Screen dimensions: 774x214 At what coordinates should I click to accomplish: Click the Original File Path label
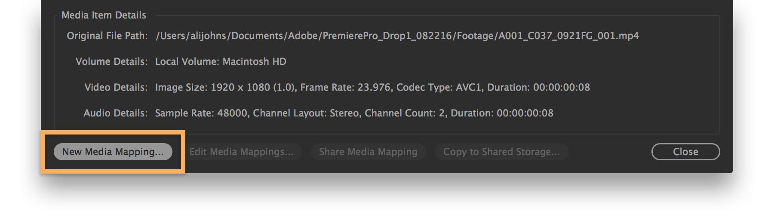click(x=107, y=36)
